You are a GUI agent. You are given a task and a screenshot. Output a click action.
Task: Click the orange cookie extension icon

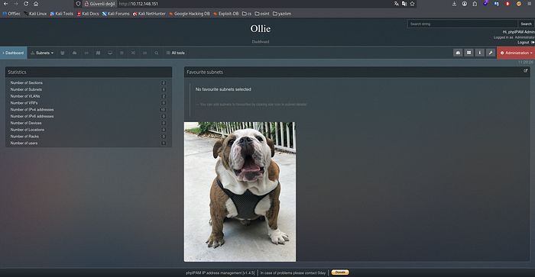[519, 4]
